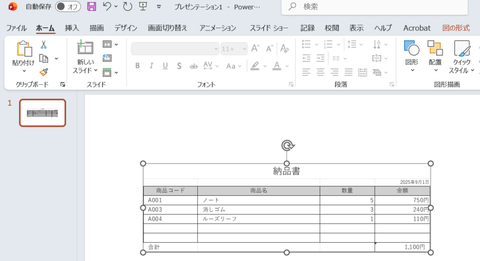Click the rotation handle above table picture
Screen dimensions: 480x261
pos(288,146)
